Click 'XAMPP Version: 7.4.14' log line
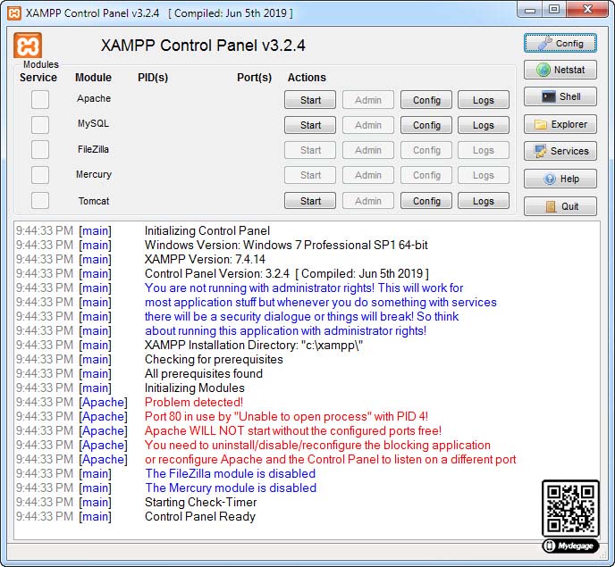615x567 pixels. pyautogui.click(x=205, y=259)
